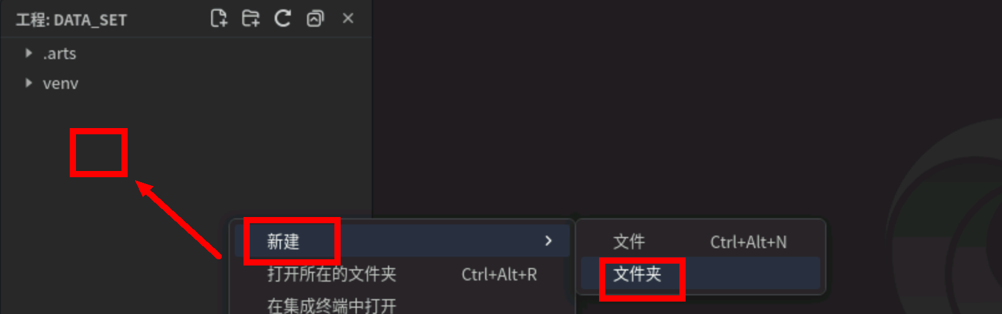1002x314 pixels.
Task: Click the 工程: DATA_SET panel title
Action: pyautogui.click(x=71, y=20)
